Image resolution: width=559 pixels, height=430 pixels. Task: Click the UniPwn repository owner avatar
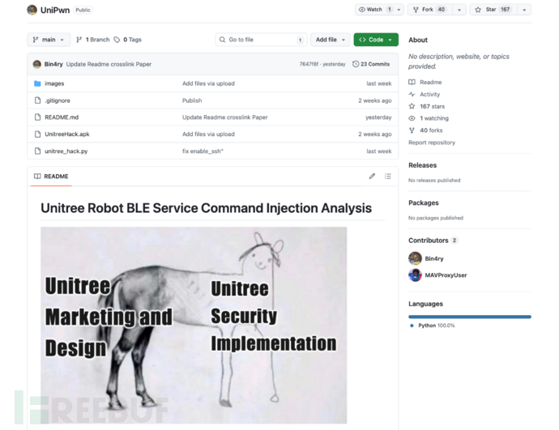pos(32,10)
